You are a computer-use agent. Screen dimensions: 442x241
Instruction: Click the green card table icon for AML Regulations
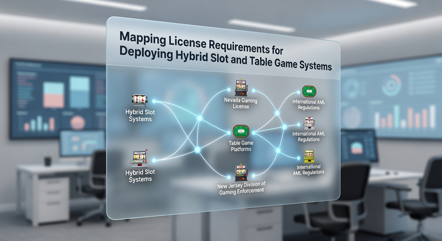click(x=310, y=92)
